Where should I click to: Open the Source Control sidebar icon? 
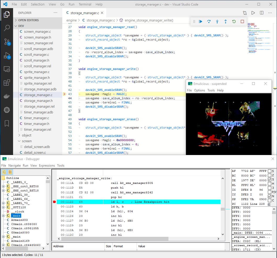[x=7, y=41]
